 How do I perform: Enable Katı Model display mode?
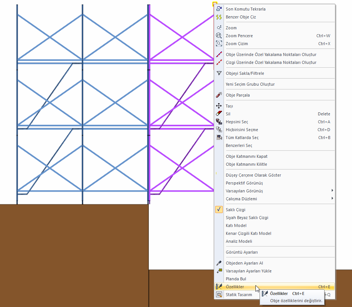point(236,225)
